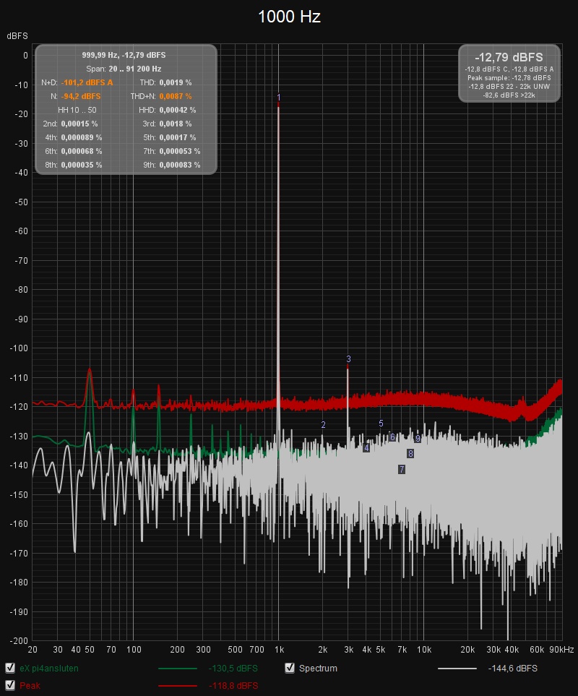This screenshot has width=578, height=696.
Task: Click the eX pi4ansluten legend label
Action: point(49,668)
